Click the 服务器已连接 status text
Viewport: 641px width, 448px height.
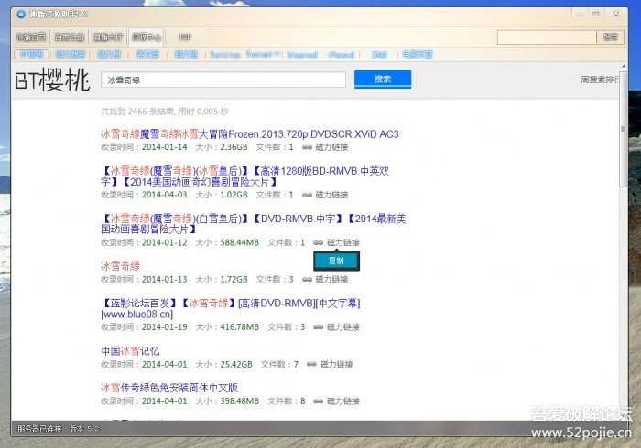tap(39, 429)
